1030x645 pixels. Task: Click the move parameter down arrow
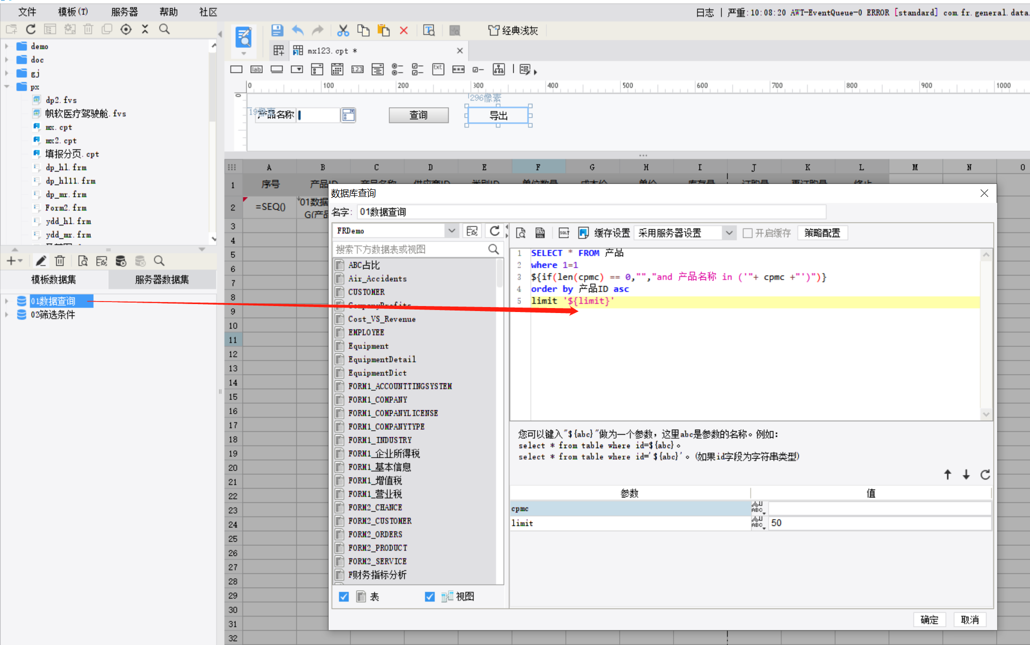point(966,475)
